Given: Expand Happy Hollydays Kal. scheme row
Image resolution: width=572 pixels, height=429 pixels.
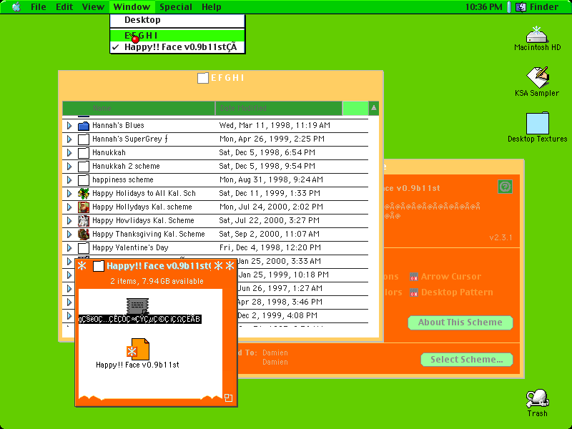Looking at the screenshot, I should click(x=69, y=207).
